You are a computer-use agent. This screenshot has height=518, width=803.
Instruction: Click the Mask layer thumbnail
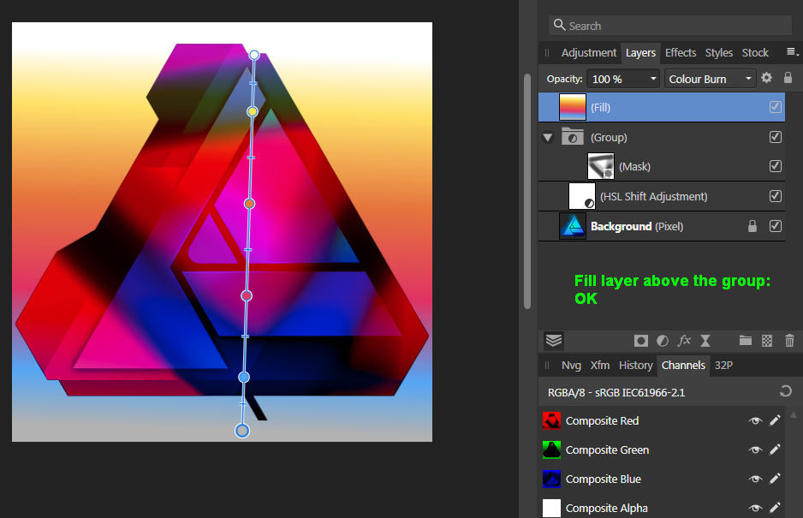[x=601, y=166]
